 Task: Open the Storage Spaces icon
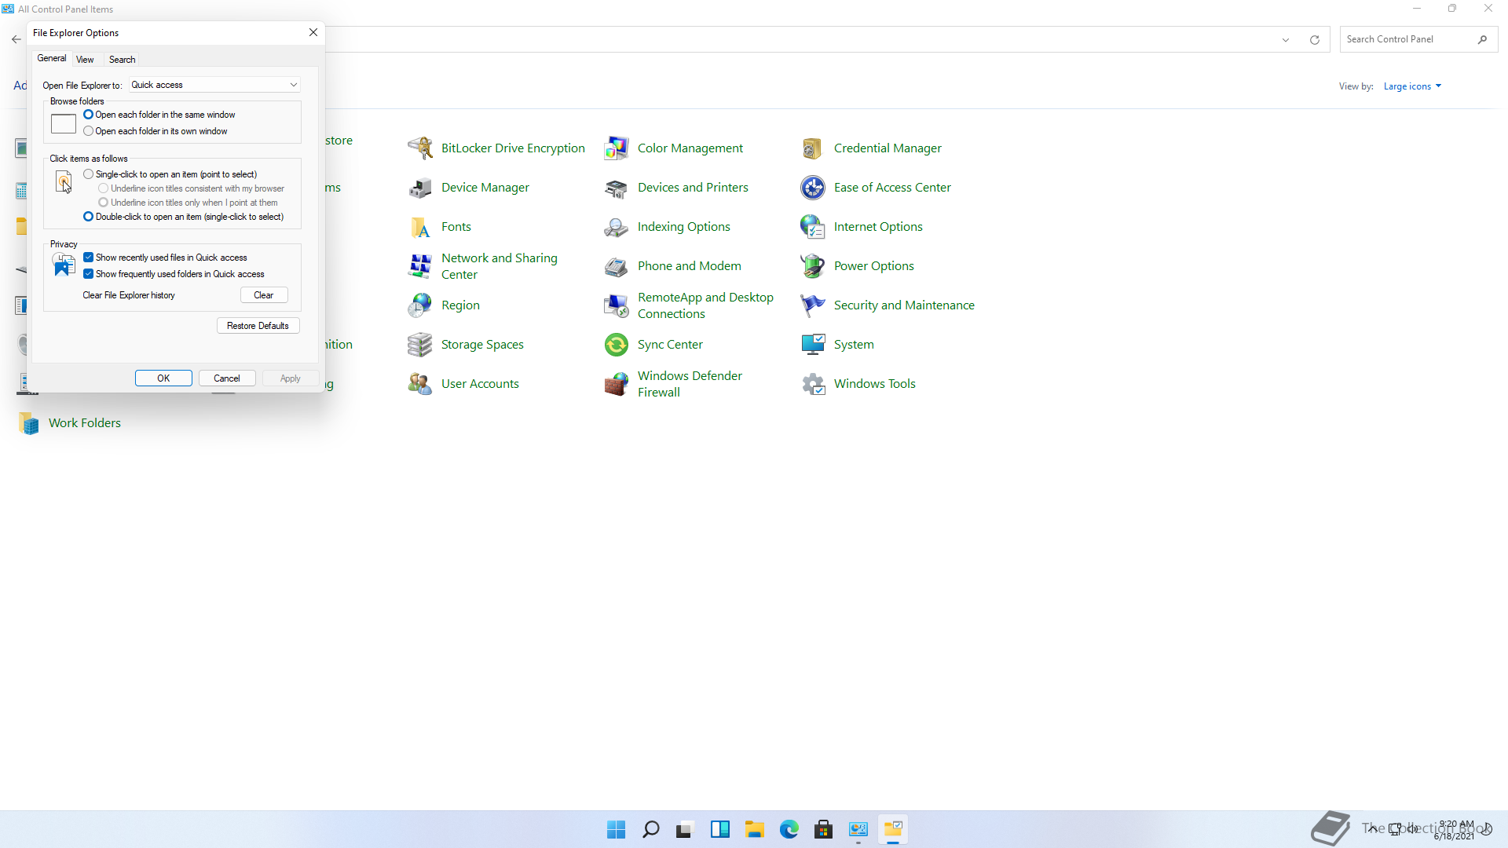(x=420, y=344)
